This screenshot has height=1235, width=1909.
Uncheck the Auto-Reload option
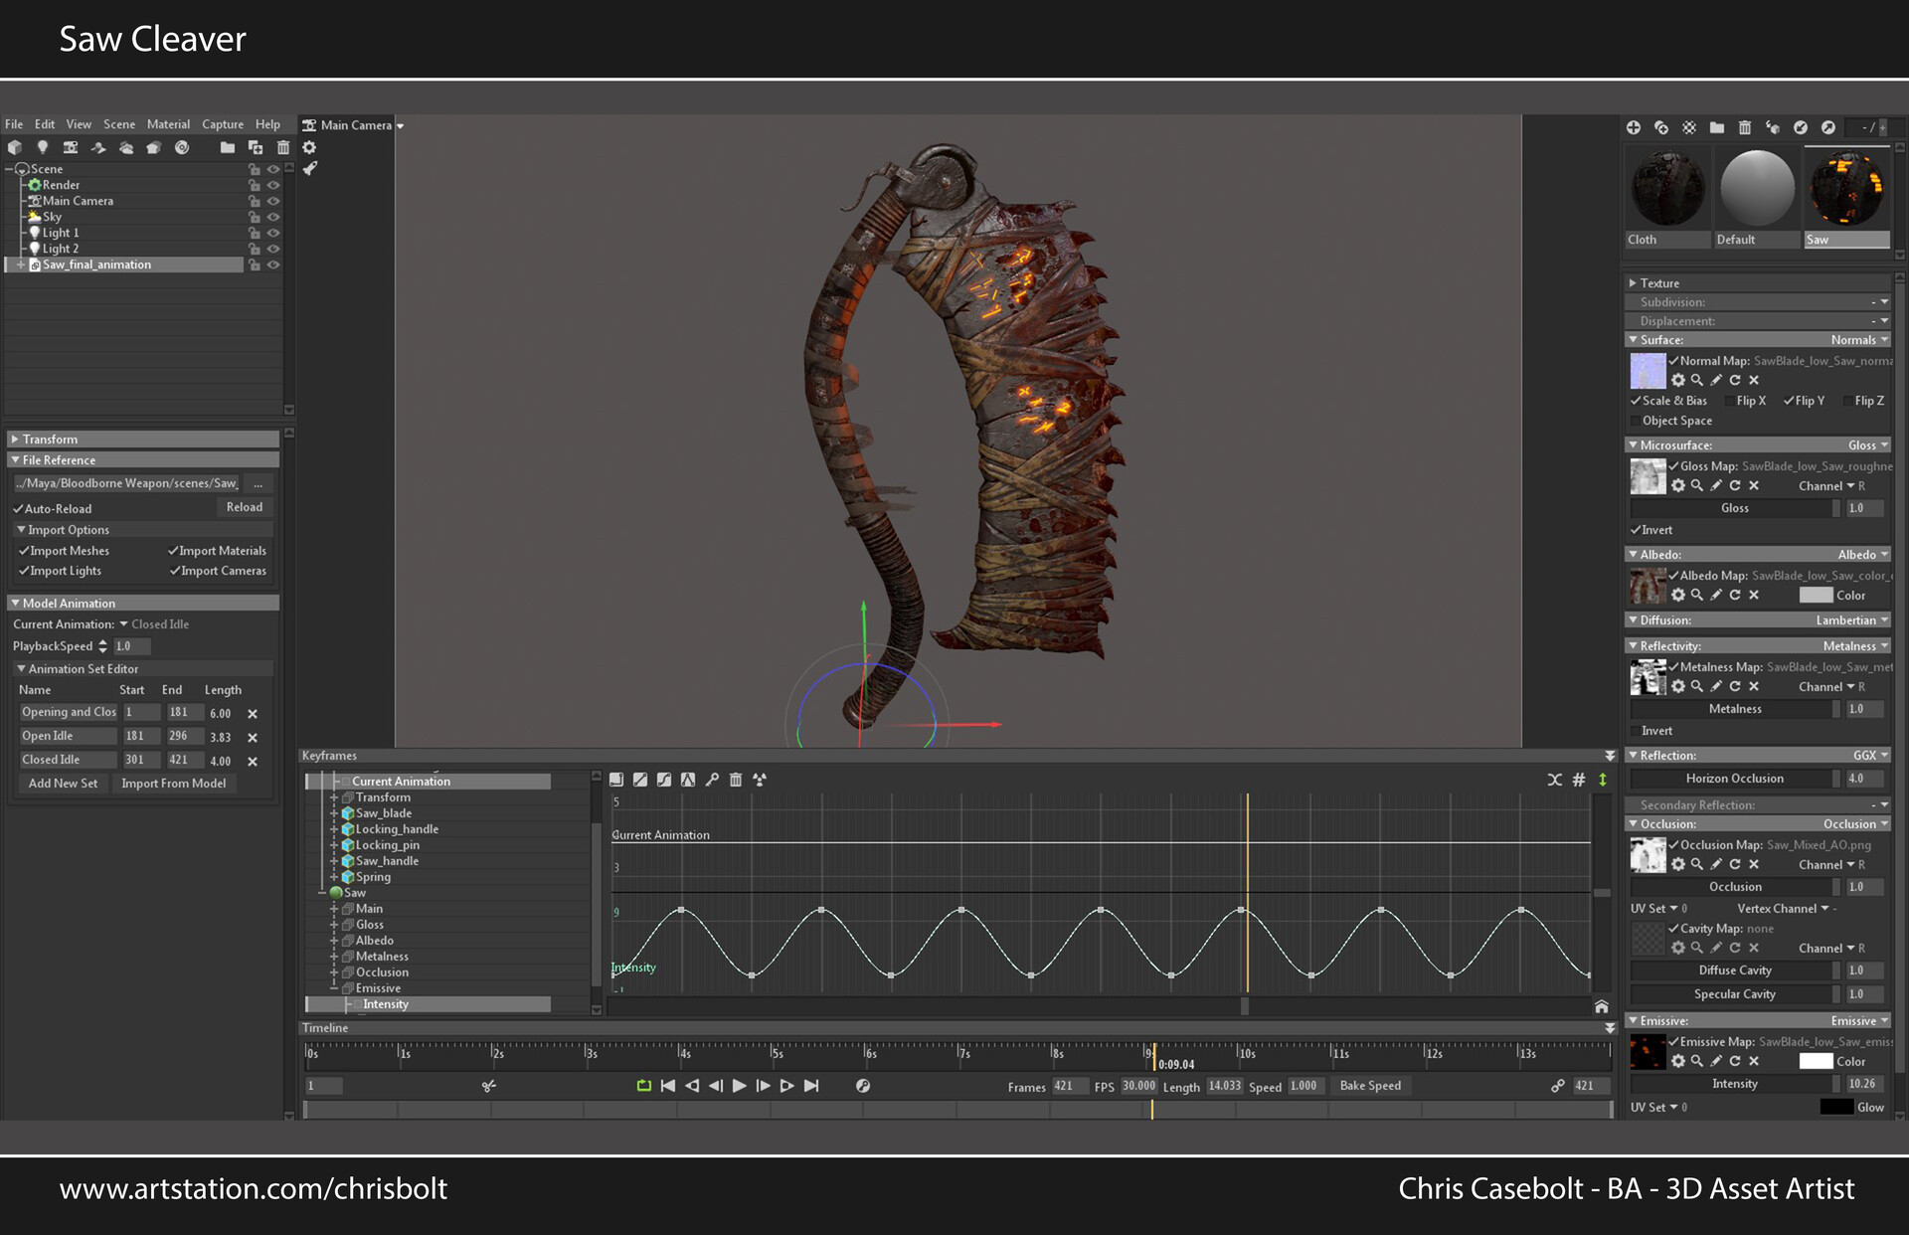pyautogui.click(x=19, y=508)
